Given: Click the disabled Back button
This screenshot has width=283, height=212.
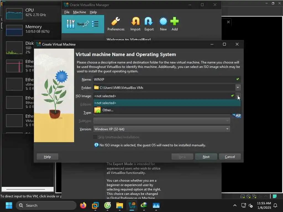Looking at the screenshot, I should [x=182, y=157].
